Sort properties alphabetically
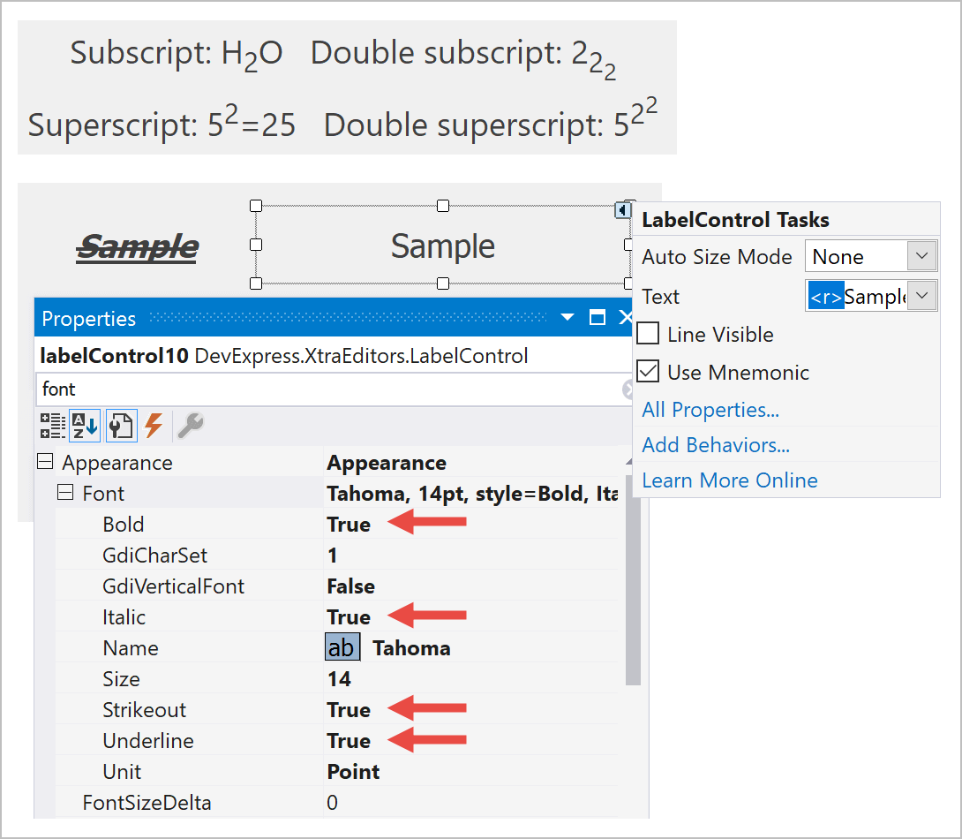The width and height of the screenshot is (962, 839). coord(84,425)
